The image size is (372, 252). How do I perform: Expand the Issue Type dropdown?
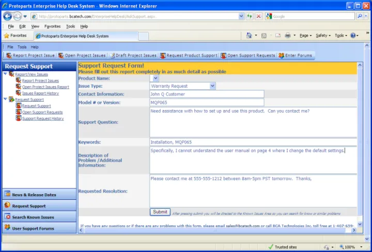[x=212, y=86]
